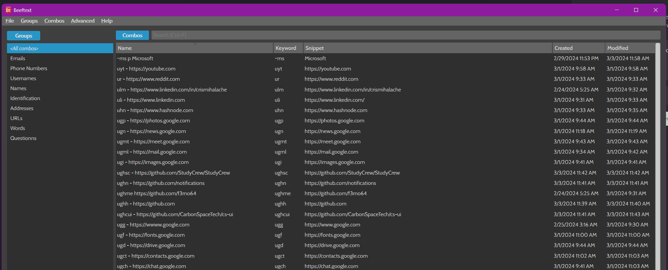The width and height of the screenshot is (668, 270).
Task: Select 'ughn - https://github.com/notifications' combo
Action: (x=161, y=183)
